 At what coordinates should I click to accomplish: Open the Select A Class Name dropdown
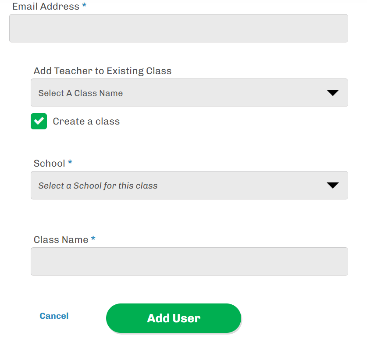[189, 93]
